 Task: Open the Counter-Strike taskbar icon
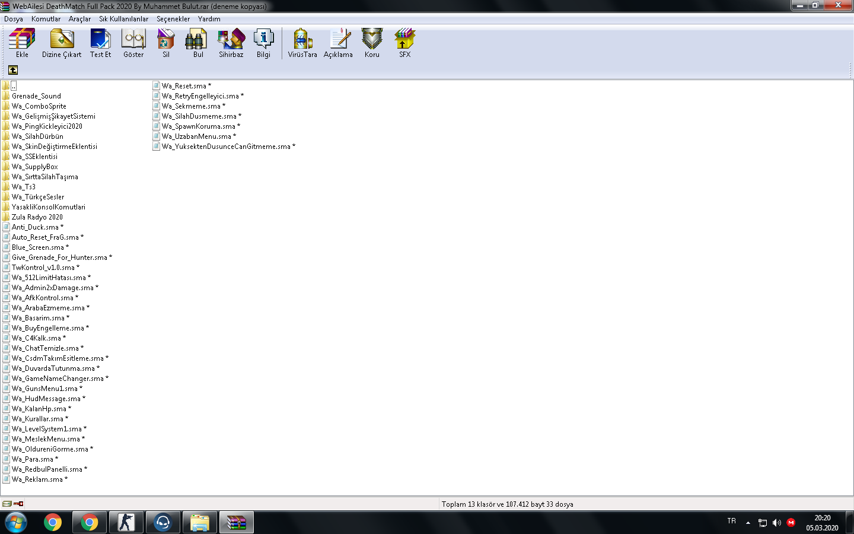point(126,523)
